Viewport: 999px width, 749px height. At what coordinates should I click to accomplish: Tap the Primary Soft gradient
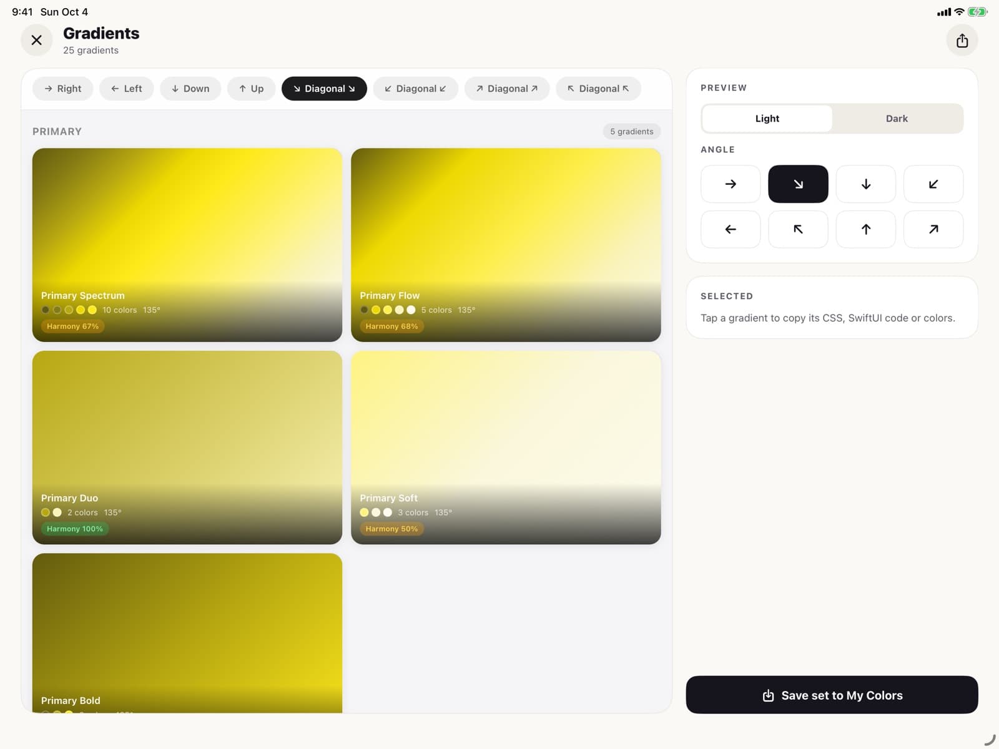point(506,448)
